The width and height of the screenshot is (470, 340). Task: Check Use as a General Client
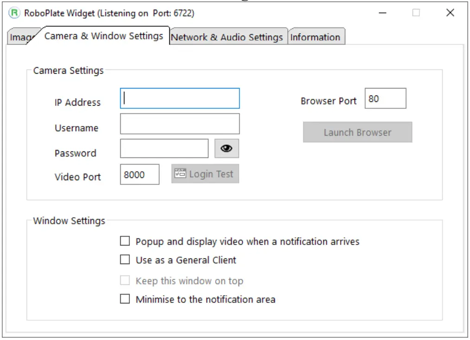(125, 259)
